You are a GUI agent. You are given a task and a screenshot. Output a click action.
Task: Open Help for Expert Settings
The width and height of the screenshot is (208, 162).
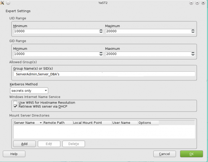14,154
